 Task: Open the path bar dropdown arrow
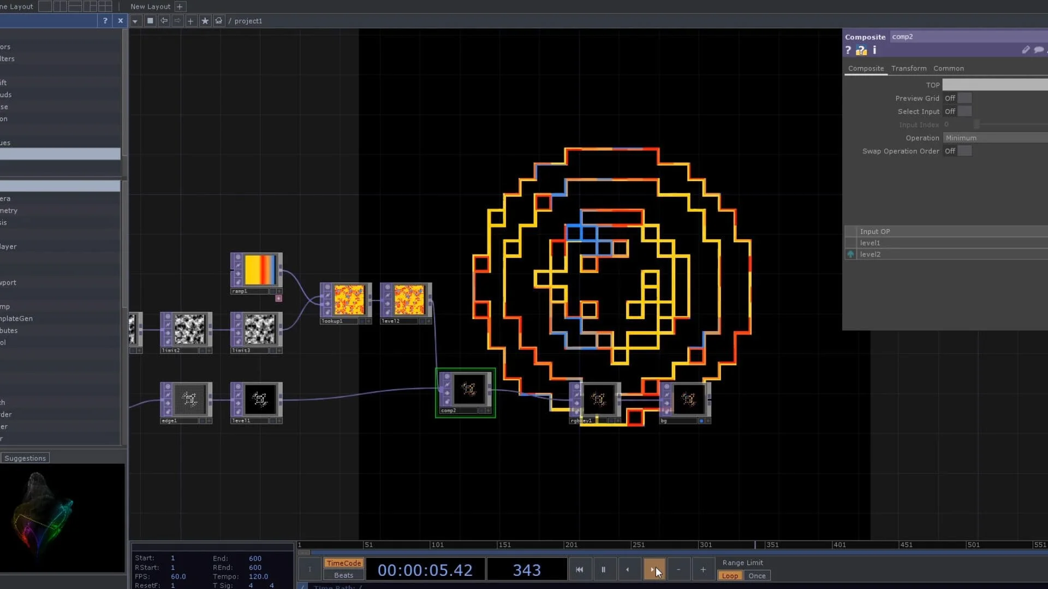point(135,21)
